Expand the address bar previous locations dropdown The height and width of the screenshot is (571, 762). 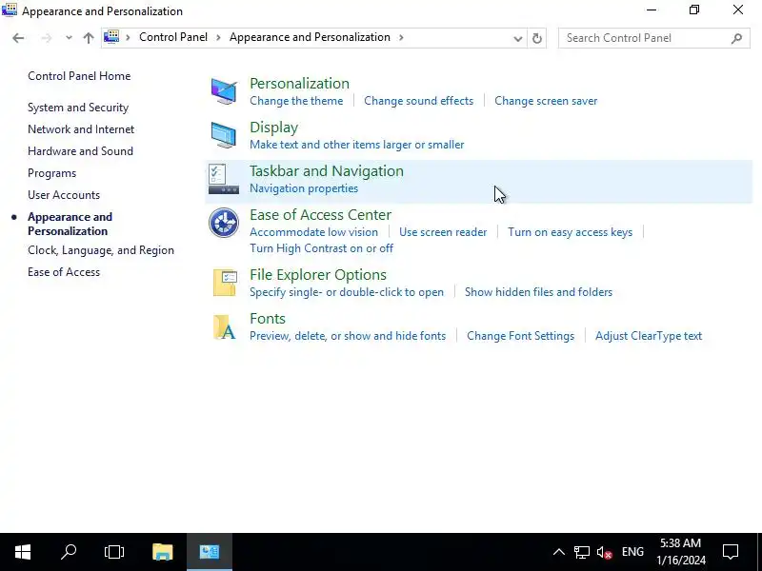tap(518, 38)
